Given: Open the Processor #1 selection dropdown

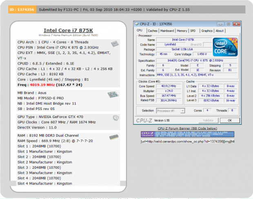Looking at the screenshot, I should (x=171, y=111).
